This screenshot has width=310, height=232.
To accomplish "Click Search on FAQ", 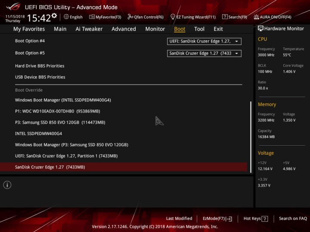I will pyautogui.click(x=293, y=218).
